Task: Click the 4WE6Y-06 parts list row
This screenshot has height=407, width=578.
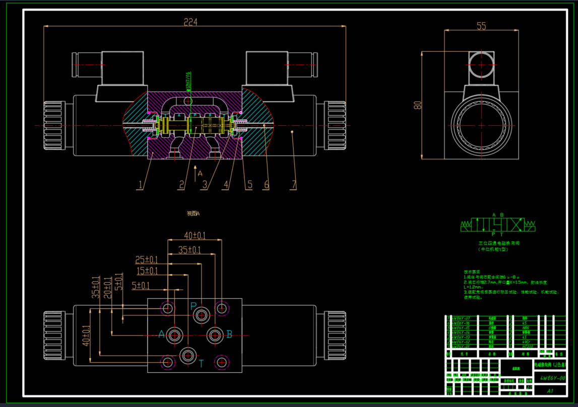Action: coord(506,322)
